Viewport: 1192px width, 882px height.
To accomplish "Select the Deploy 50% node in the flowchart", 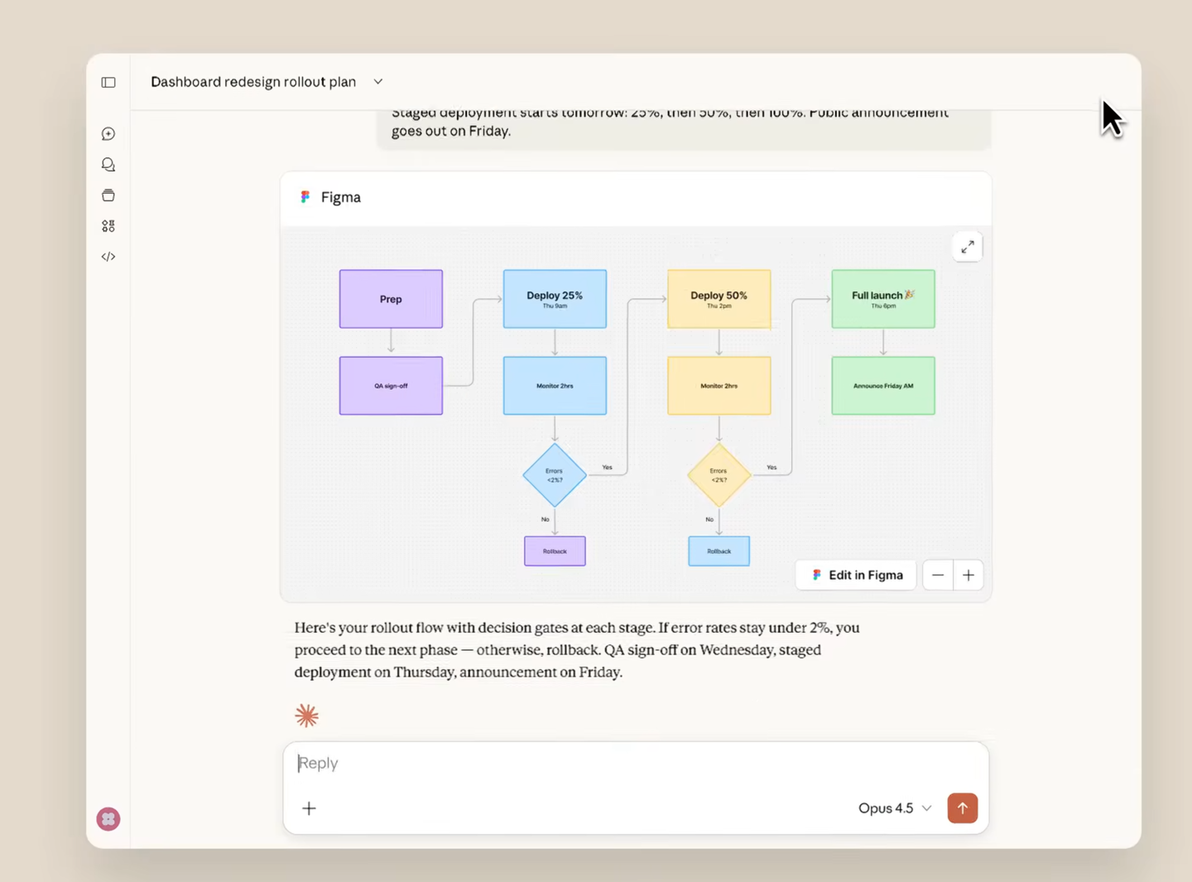I will [x=719, y=298].
